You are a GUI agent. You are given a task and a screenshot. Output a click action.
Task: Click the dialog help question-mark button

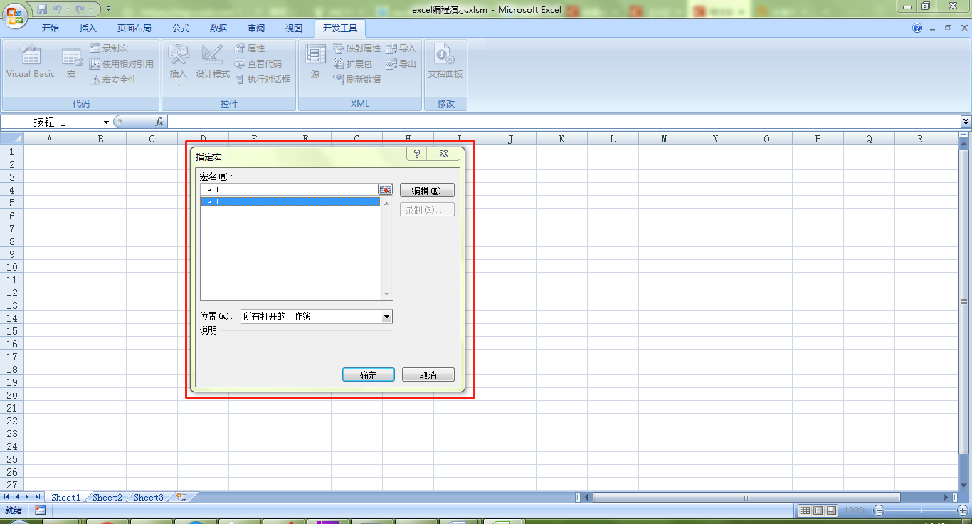coord(417,154)
